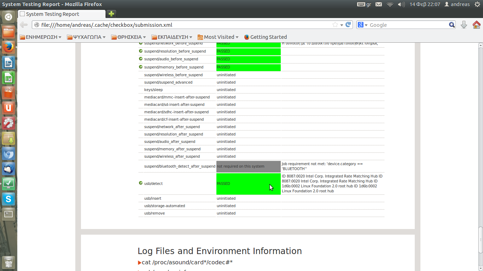Expand the ΕΚΠΑΙΔΕΥΣΗ bookmarks folder
This screenshot has width=483, height=271.
(172, 37)
